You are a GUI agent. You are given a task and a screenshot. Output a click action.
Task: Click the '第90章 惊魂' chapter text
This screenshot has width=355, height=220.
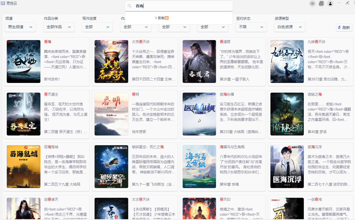(x=229, y=184)
